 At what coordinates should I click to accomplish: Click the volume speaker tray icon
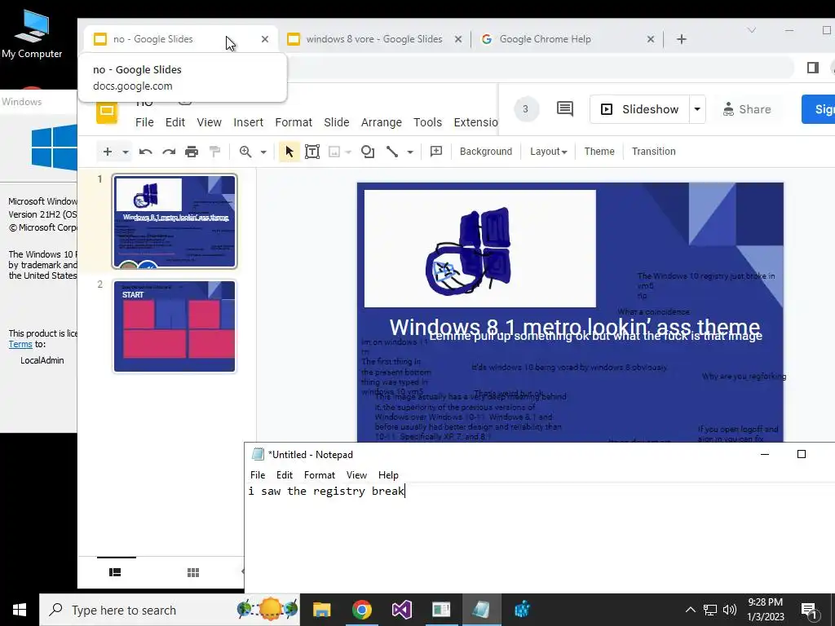(730, 610)
